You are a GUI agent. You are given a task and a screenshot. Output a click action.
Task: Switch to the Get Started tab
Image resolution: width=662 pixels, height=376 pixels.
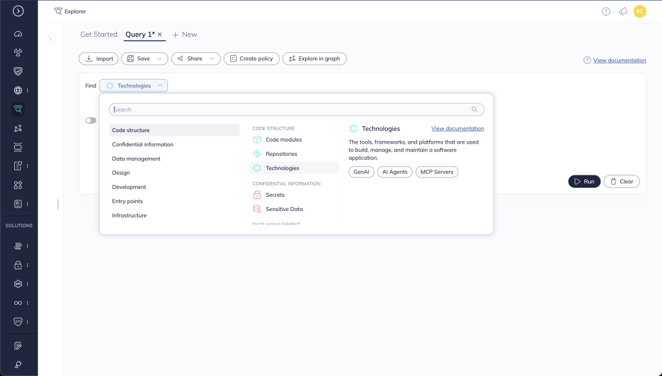click(99, 34)
